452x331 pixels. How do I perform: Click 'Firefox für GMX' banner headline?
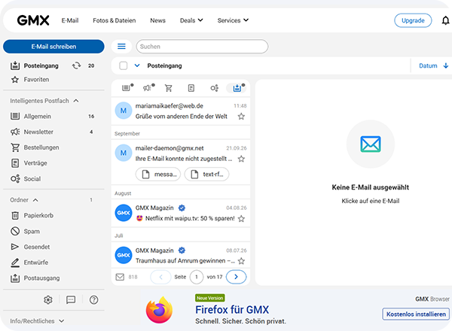click(232, 310)
